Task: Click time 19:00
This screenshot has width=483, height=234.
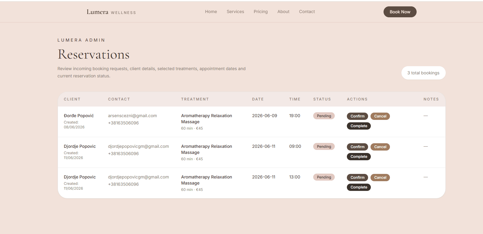Action: click(295, 116)
